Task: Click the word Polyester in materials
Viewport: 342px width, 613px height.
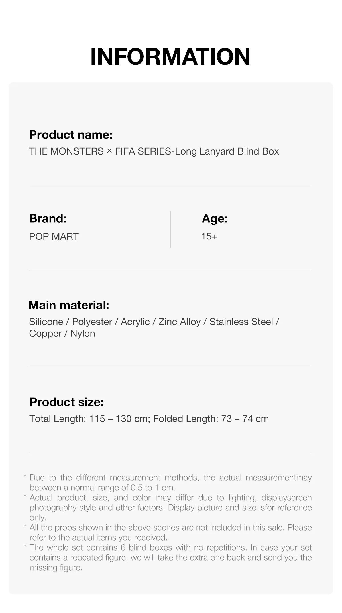Action: pyautogui.click(x=92, y=322)
